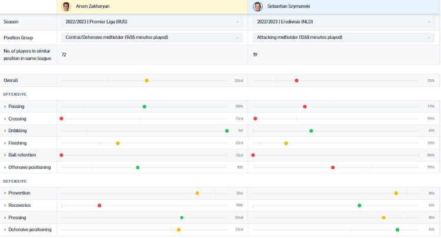Click Zakharyan's yellow Overall rating dot
The image size is (441, 238).
coord(146,81)
